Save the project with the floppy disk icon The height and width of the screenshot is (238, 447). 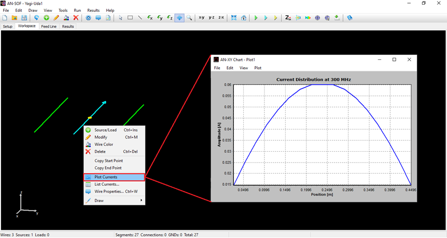[24, 18]
